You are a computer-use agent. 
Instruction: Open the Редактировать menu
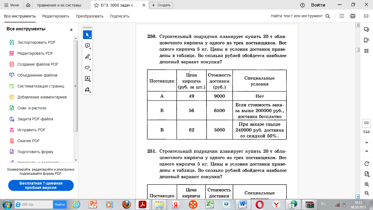pyautogui.click(x=56, y=16)
